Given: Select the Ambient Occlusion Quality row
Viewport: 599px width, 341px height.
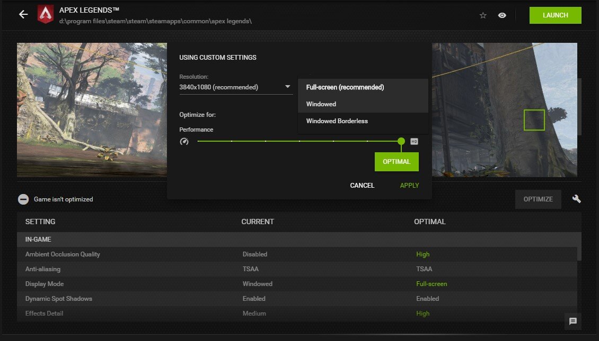Looking at the screenshot, I should coord(297,254).
